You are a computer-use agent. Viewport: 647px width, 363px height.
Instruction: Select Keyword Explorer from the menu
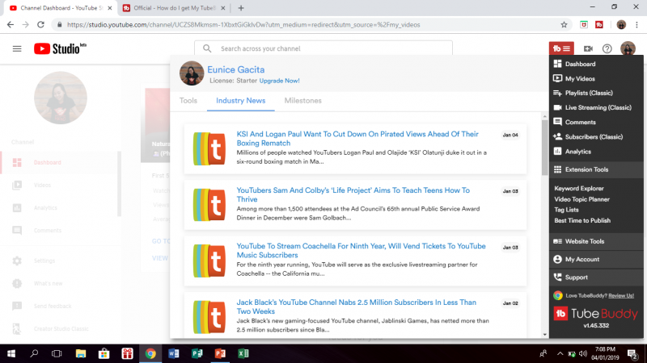(x=578, y=189)
